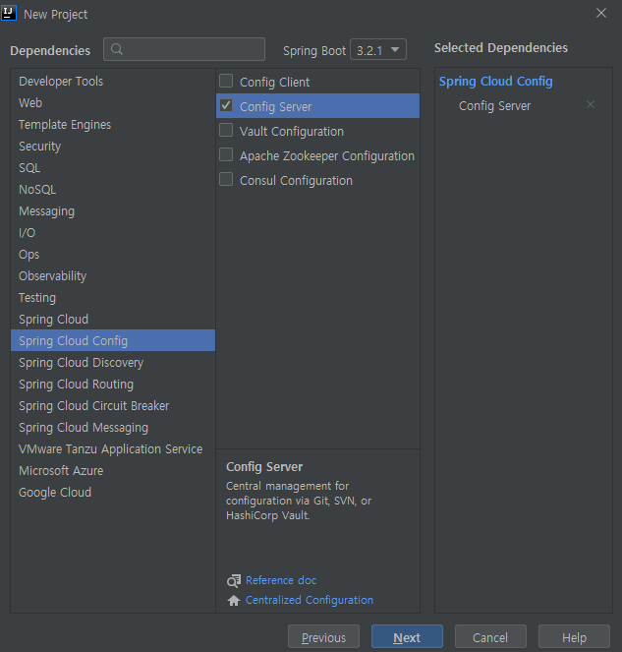Click the Cancel button
This screenshot has width=622, height=652.
490,637
